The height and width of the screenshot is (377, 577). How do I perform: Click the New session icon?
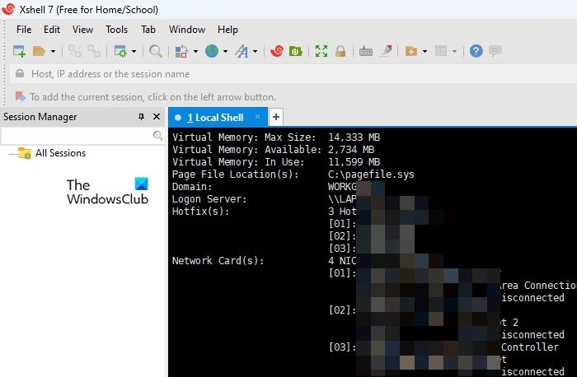point(19,51)
